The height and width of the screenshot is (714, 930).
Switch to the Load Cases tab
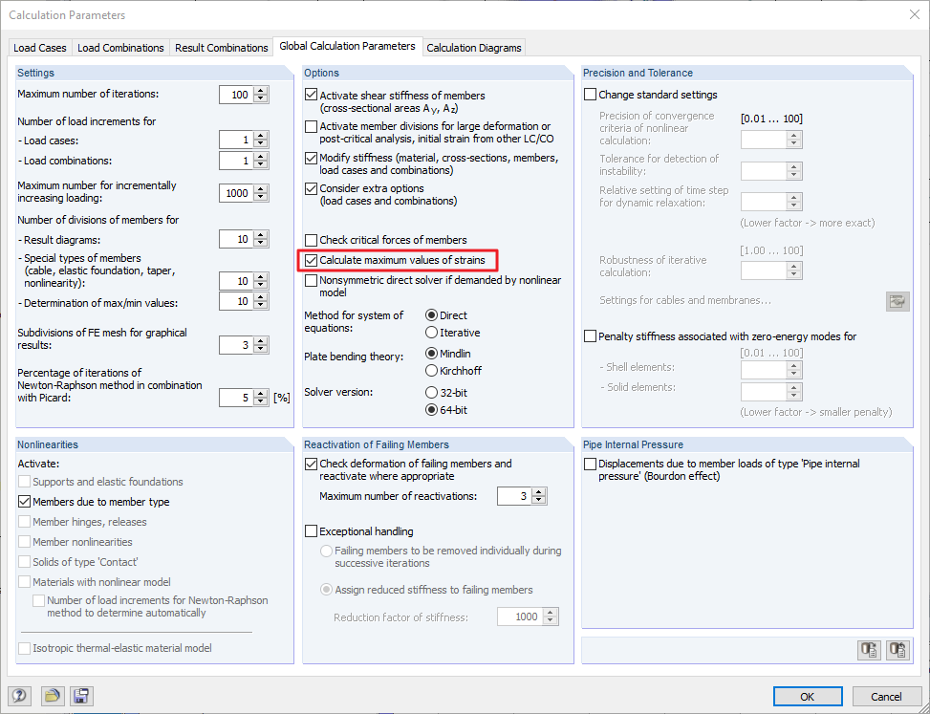(39, 47)
